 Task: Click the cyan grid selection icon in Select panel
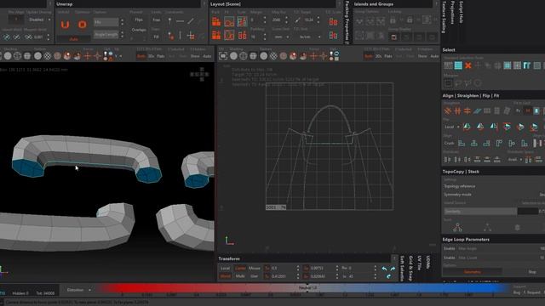[458, 65]
